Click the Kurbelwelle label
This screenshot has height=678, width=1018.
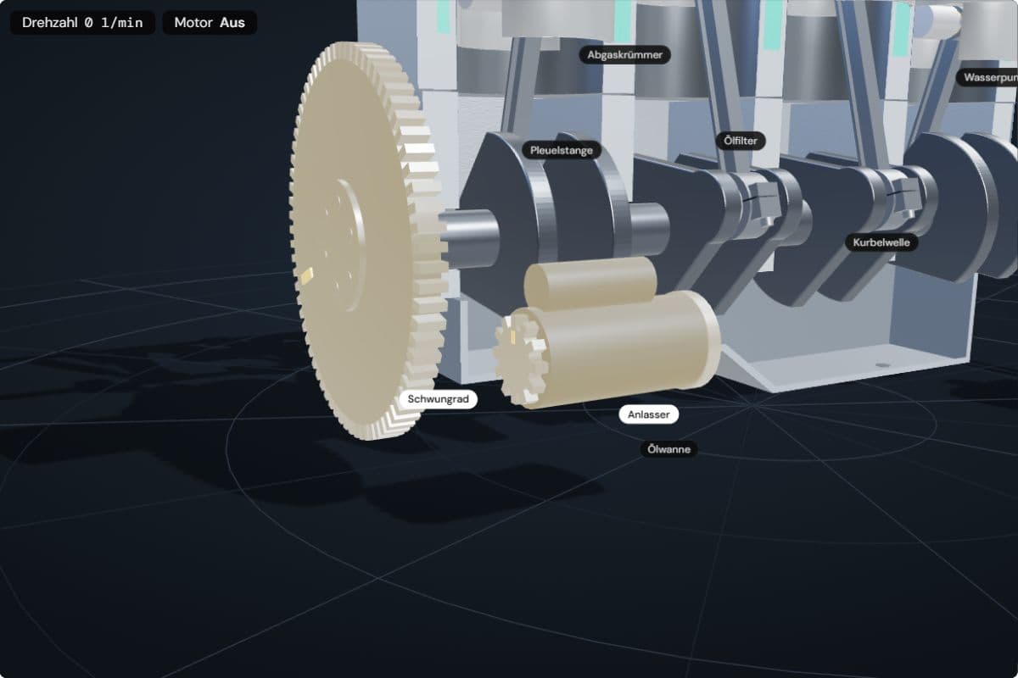(882, 242)
